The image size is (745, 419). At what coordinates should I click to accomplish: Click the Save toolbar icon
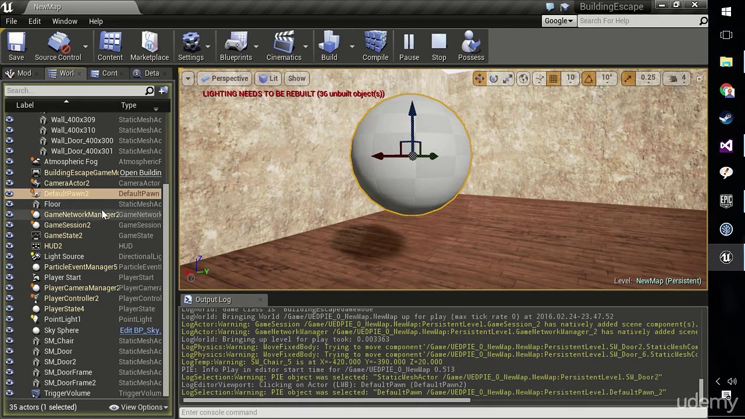[16, 47]
